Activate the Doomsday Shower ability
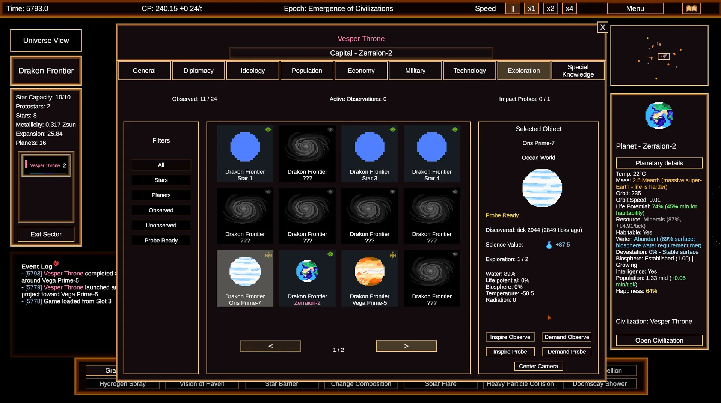This screenshot has height=403, width=721. click(600, 384)
